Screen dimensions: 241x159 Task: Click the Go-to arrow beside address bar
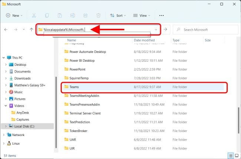pyautogui.click(x=165, y=29)
